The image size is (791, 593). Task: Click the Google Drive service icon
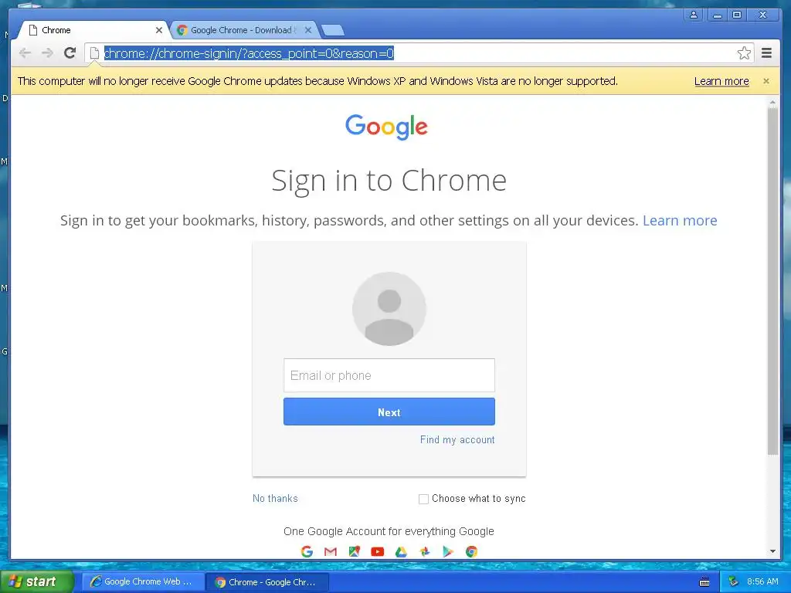tap(401, 551)
